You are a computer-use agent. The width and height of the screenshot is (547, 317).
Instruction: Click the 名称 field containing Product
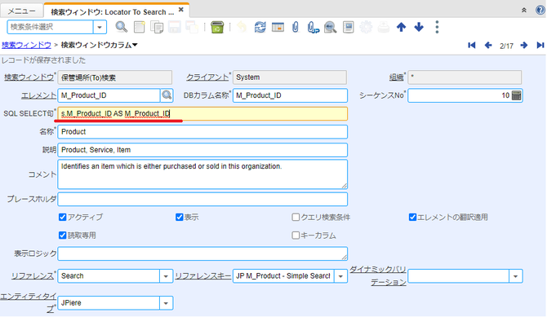tap(202, 132)
